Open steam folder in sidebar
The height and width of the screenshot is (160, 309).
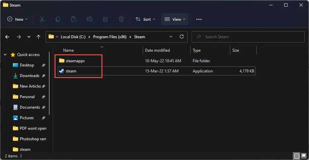point(25,149)
